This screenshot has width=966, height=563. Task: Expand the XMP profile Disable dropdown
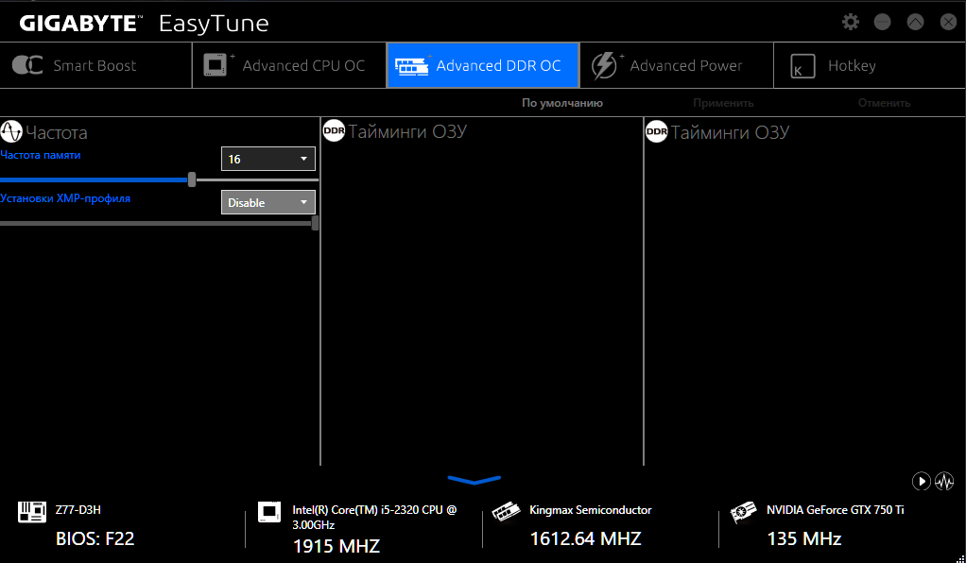[x=268, y=202]
